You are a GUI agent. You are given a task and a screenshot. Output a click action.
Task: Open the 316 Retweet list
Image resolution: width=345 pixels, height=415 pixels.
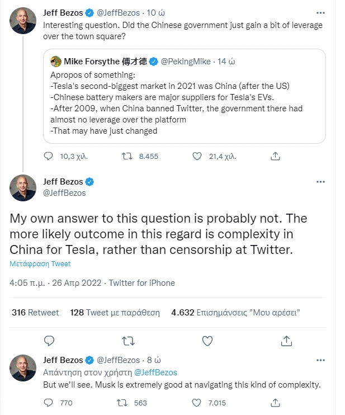click(35, 312)
